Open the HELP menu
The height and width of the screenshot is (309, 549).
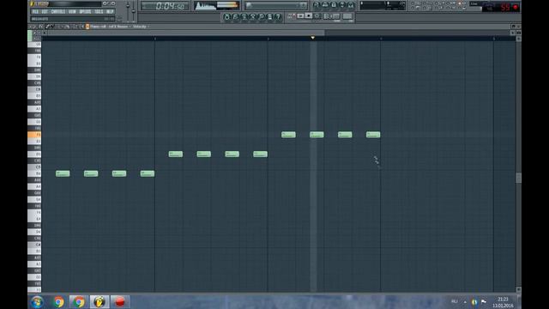[x=110, y=11]
